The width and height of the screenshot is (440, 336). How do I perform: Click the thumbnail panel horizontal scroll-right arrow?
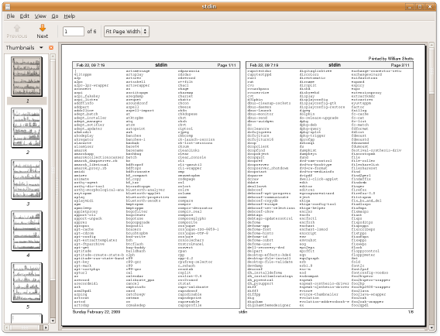[x=46, y=327]
